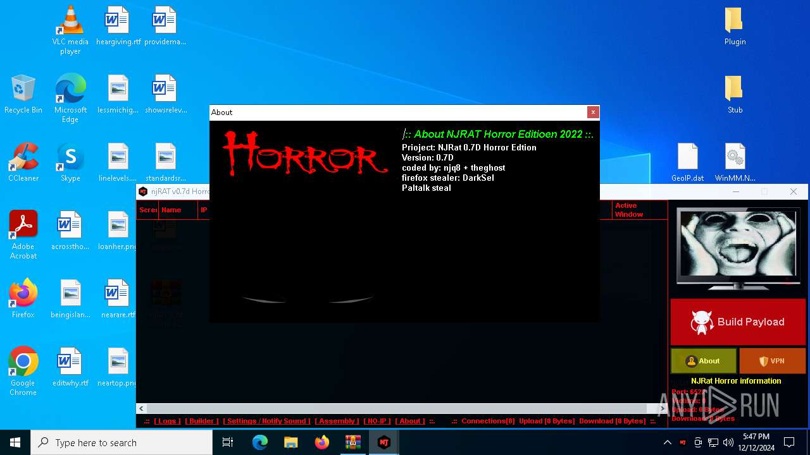Click the About button in njRAT panel
Screen dimensions: 810x455
coord(704,361)
